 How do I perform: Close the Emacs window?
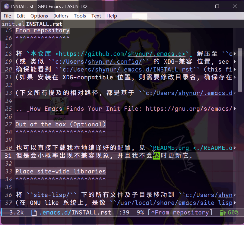[x=235, y=6]
